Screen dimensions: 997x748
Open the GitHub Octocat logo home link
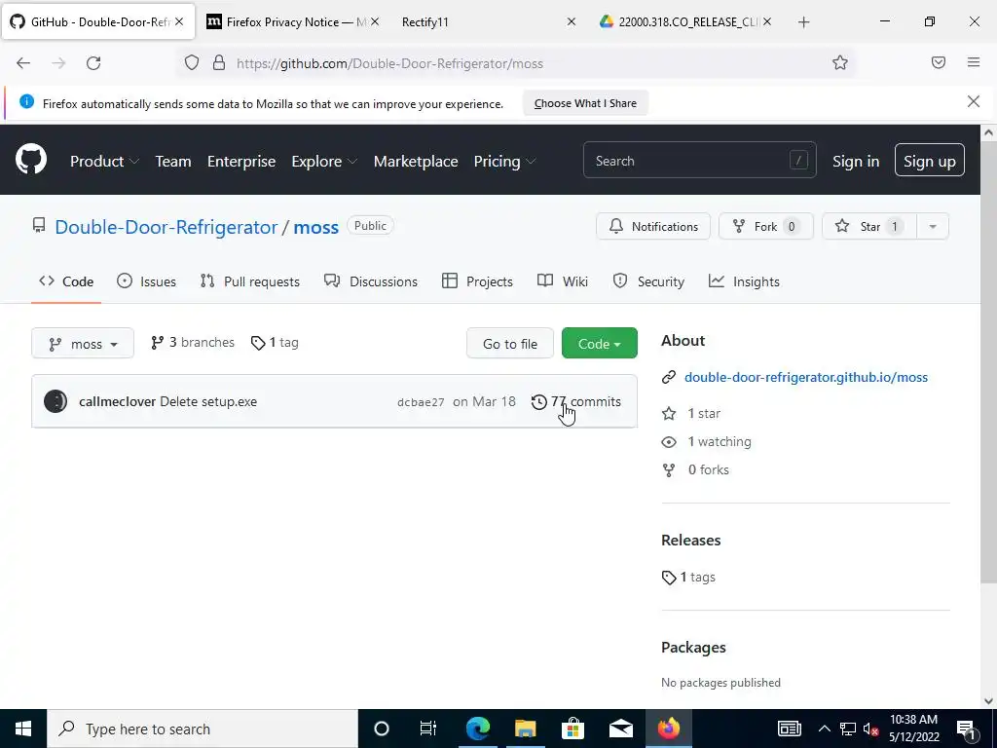[x=30, y=161]
